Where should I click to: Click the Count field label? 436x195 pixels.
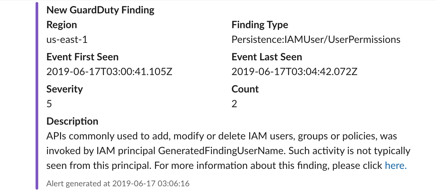pos(245,89)
